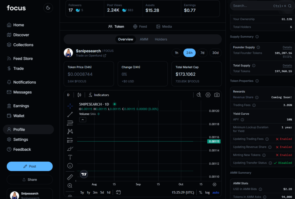Image resolution: width=295 pixels, height=199 pixels.
Task: Select the trend line drawing tool
Action: [x=70, y=114]
